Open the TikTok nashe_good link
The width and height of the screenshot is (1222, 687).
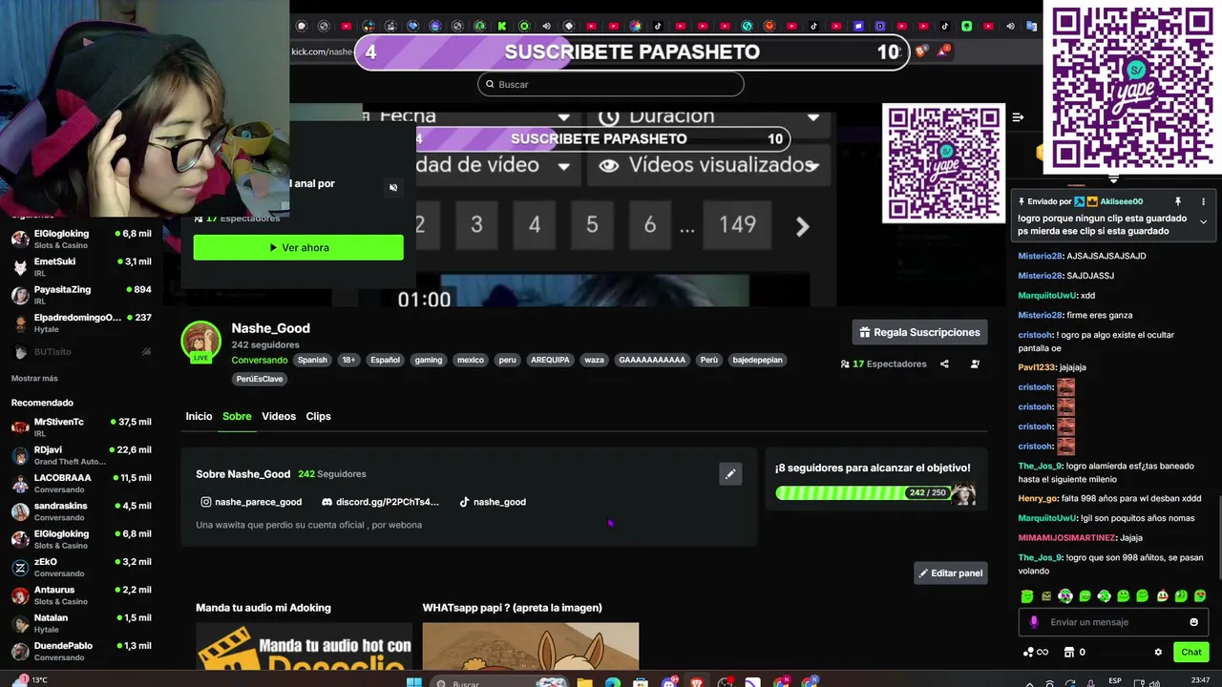point(493,502)
